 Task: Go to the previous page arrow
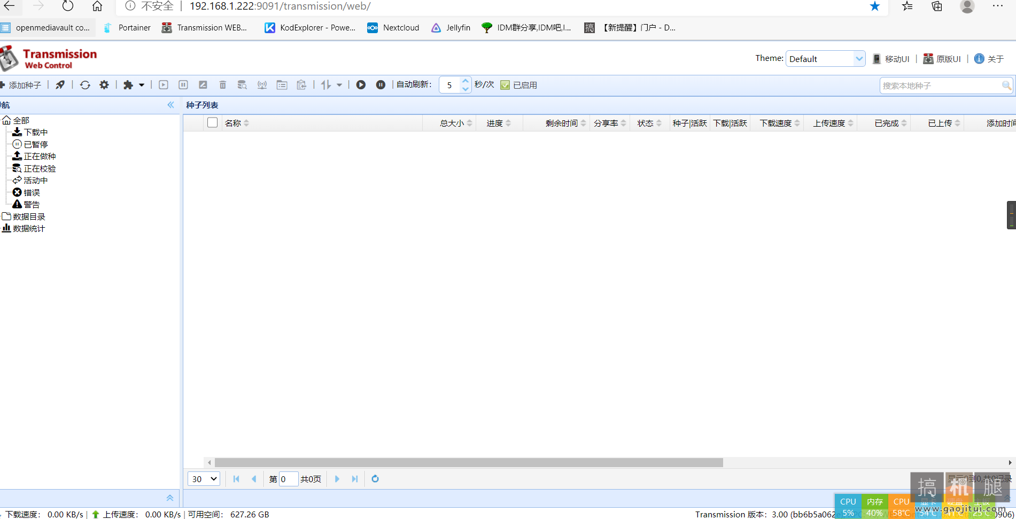coord(254,479)
